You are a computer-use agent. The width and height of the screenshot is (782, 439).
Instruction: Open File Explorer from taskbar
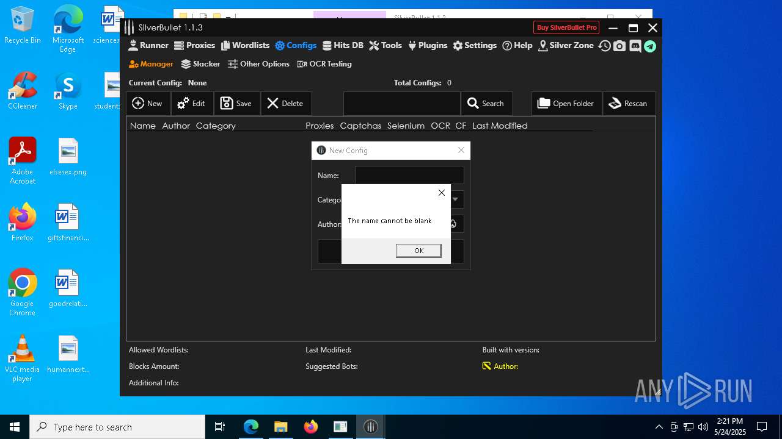pos(280,427)
